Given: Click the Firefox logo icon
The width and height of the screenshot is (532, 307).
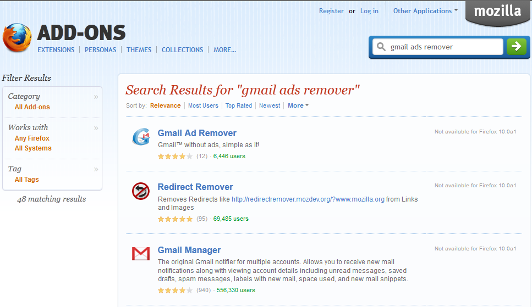Looking at the screenshot, I should (17, 37).
